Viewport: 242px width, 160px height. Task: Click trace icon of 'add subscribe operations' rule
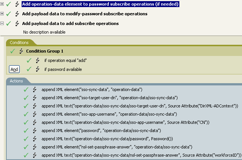click(17, 23)
